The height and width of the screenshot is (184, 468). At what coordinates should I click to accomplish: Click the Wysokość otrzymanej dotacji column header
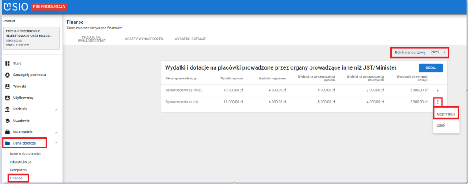(x=412, y=78)
